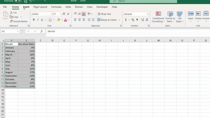Go to the Data tab
The height and width of the screenshot is (118, 210).
coord(68,7)
